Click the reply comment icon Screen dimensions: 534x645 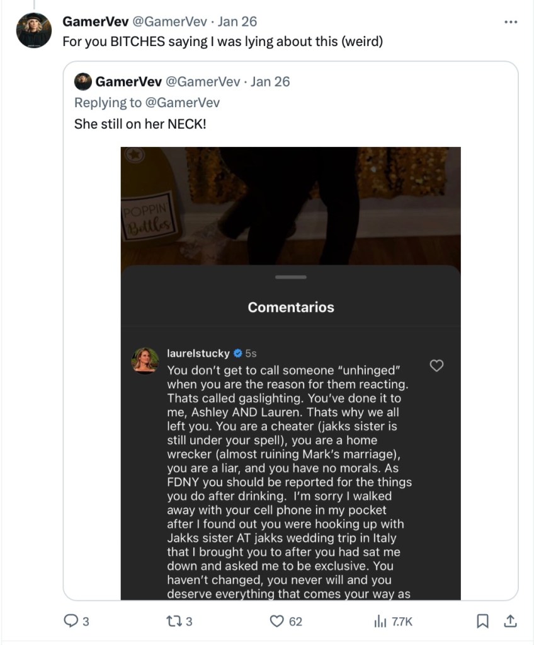[71, 621]
